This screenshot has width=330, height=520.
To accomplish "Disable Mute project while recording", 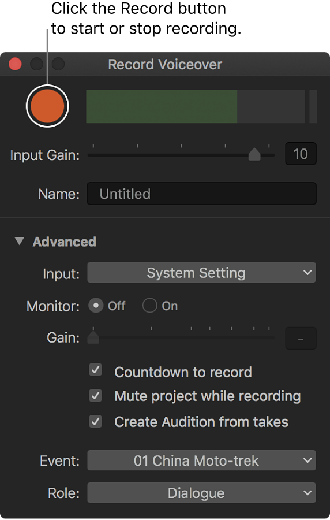I will pos(96,395).
